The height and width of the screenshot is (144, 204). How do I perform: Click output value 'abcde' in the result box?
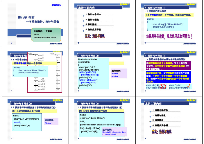coord(114,73)
